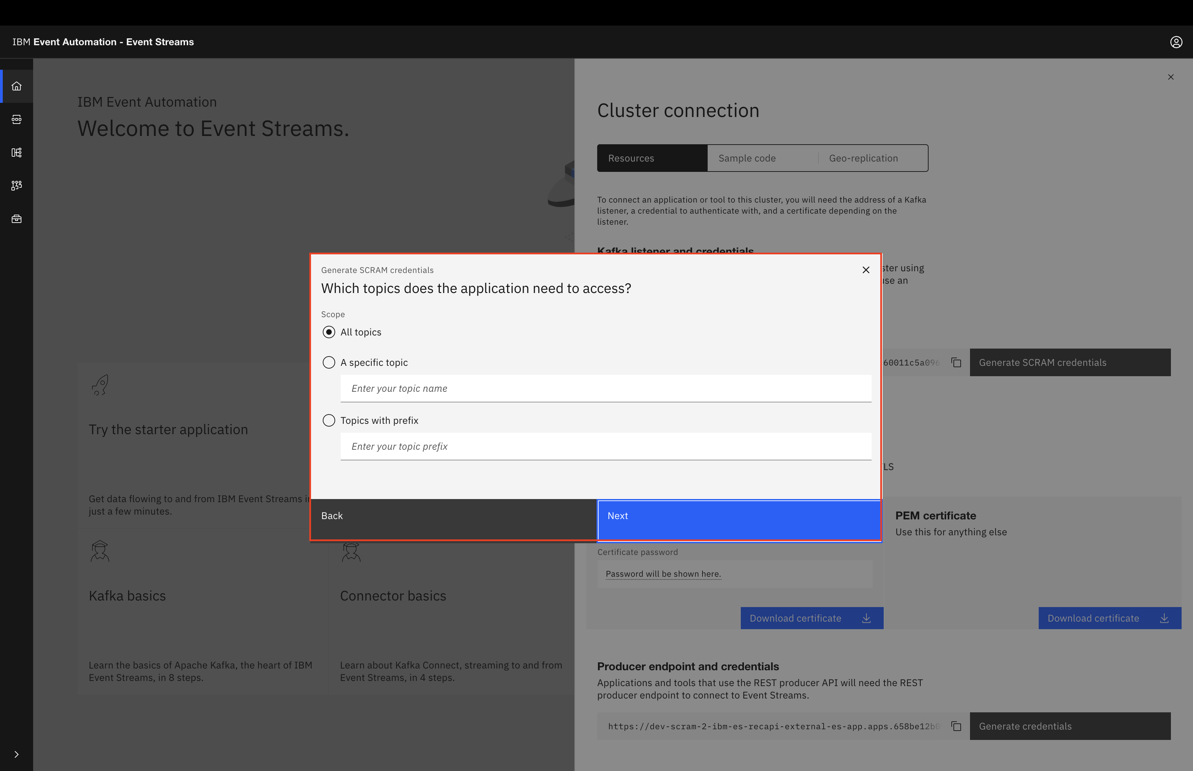
Task: Choose the A specific topic option
Action: tap(329, 362)
